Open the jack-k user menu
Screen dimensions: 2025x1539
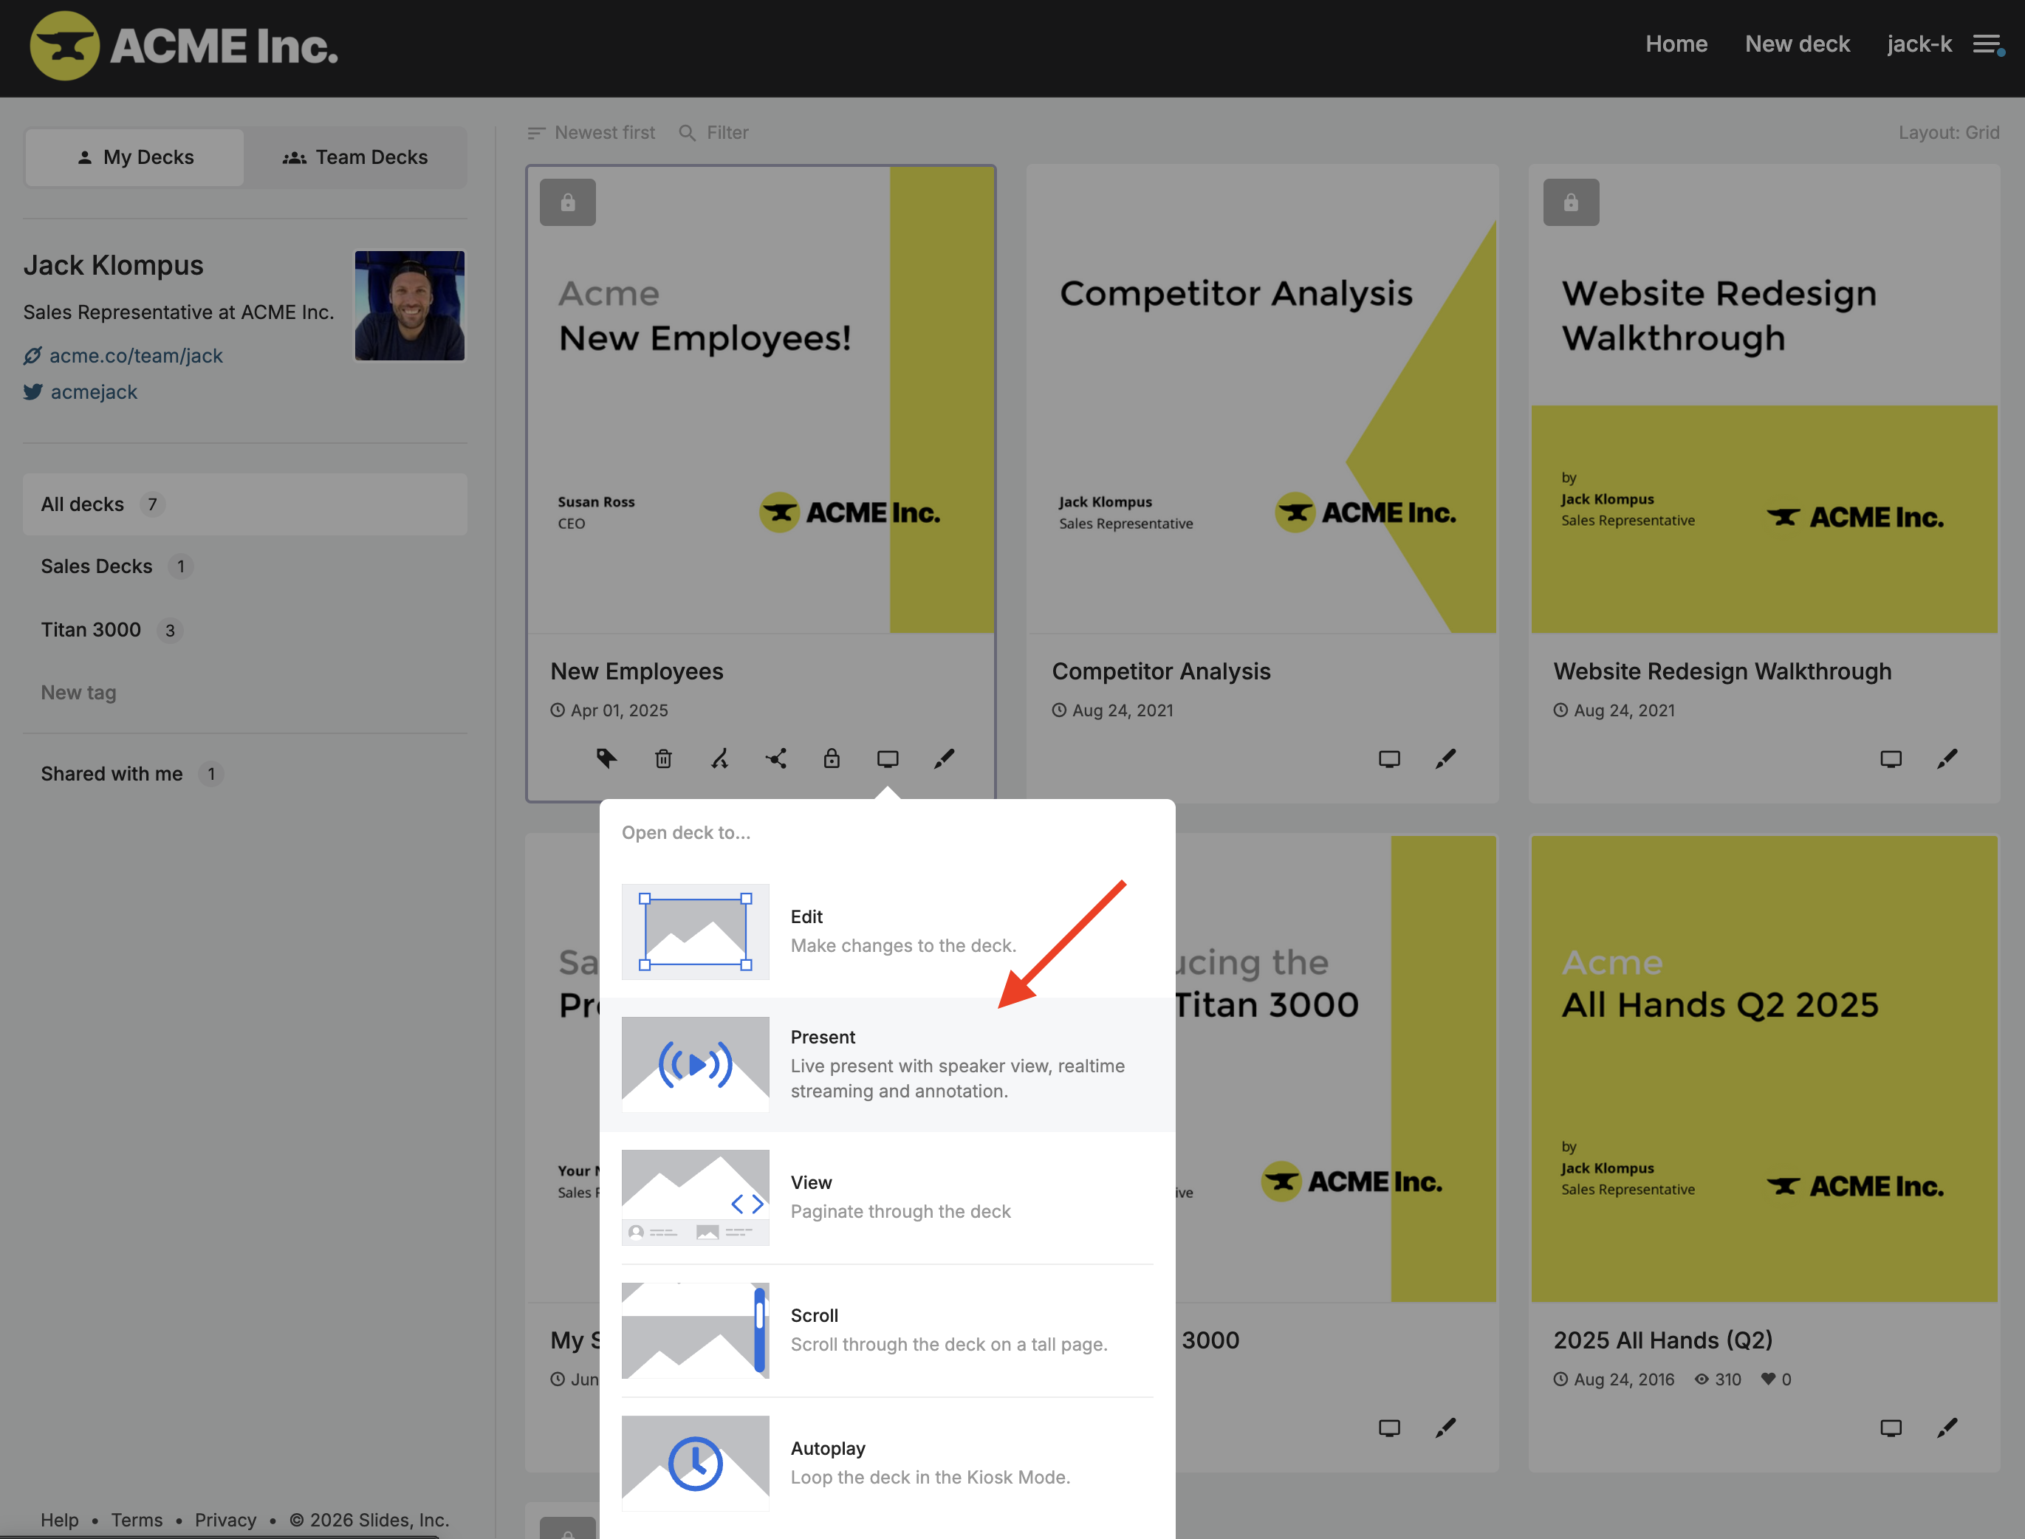(x=1919, y=44)
